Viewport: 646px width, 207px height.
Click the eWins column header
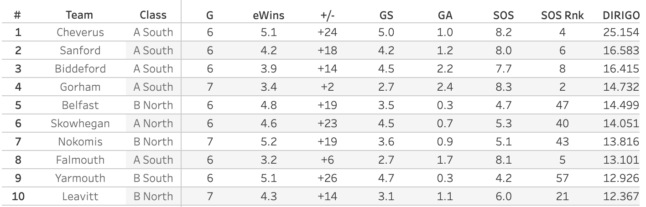[268, 15]
